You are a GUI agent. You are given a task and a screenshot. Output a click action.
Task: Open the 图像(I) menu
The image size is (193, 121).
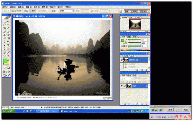click(21, 7)
